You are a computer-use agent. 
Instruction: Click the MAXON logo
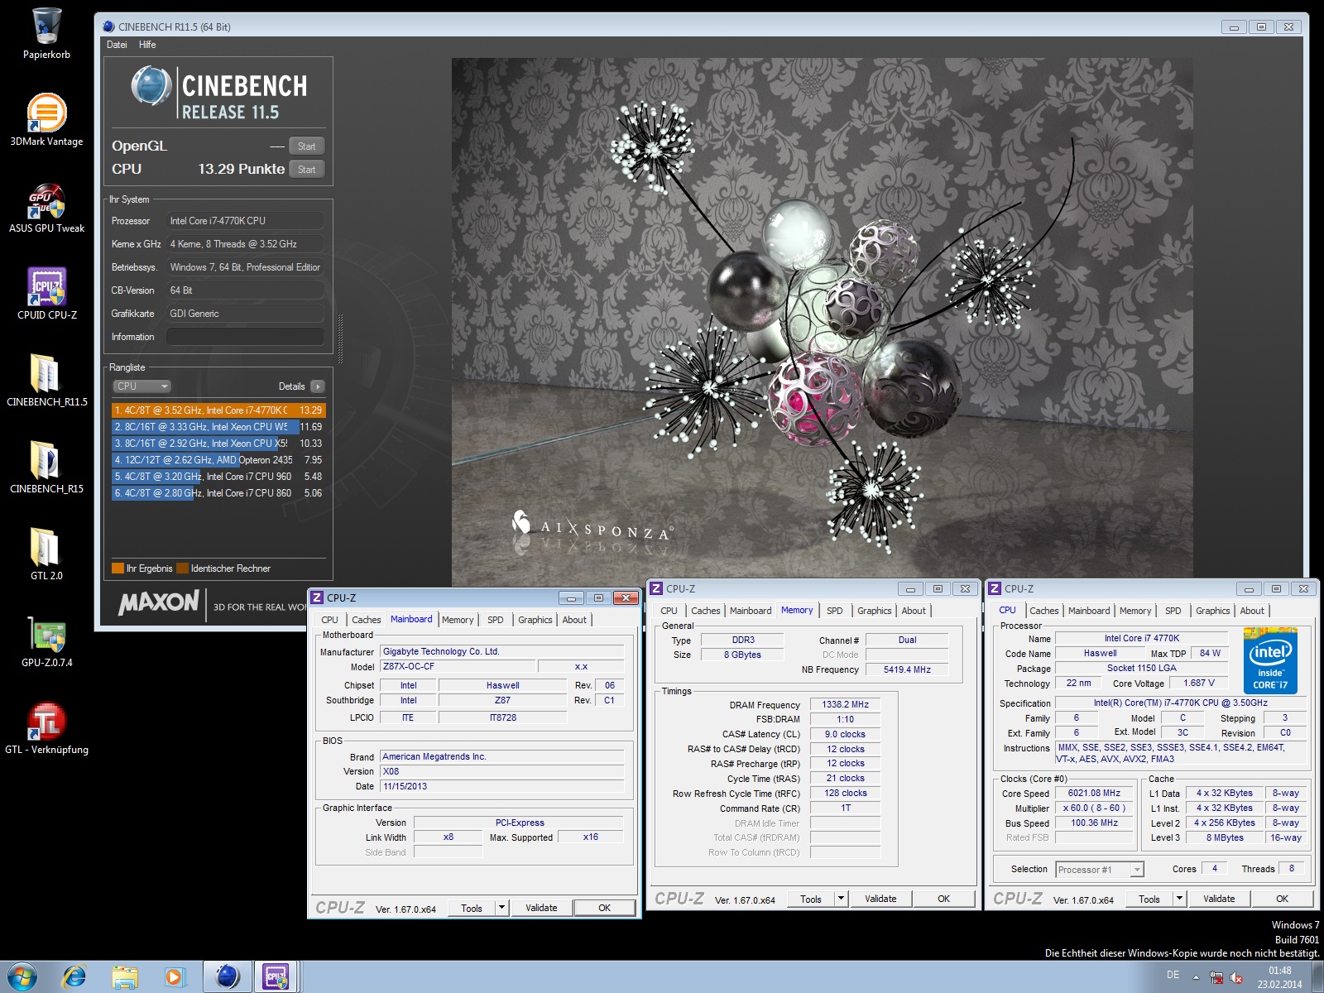159,603
